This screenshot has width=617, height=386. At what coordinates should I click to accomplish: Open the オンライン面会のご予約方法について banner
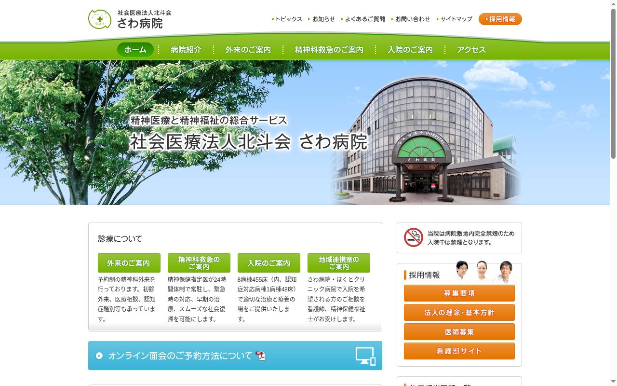point(235,356)
